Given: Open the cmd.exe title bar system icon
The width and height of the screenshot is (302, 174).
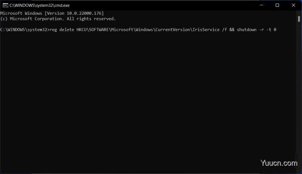Looking at the screenshot, I should pyautogui.click(x=5, y=5).
